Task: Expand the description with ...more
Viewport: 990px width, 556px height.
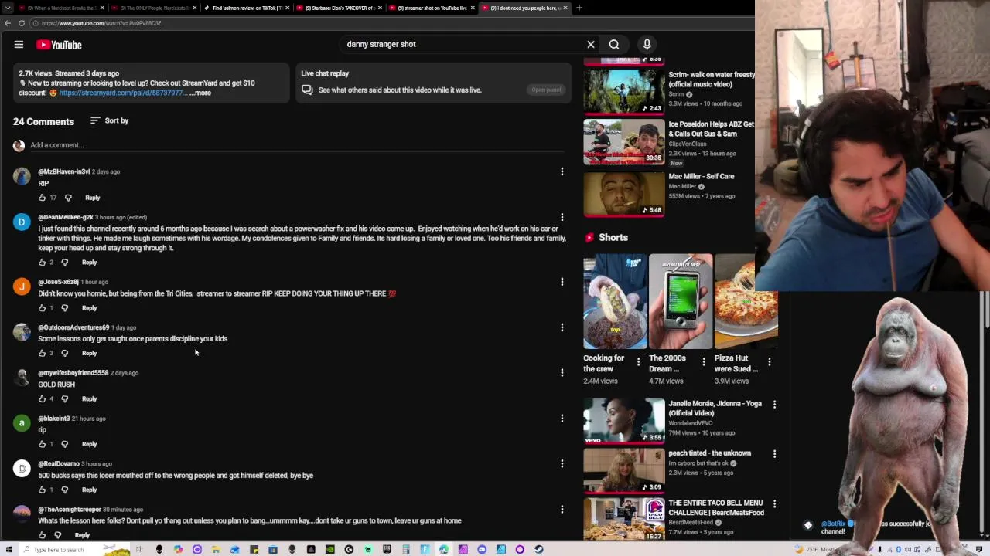Action: point(200,93)
